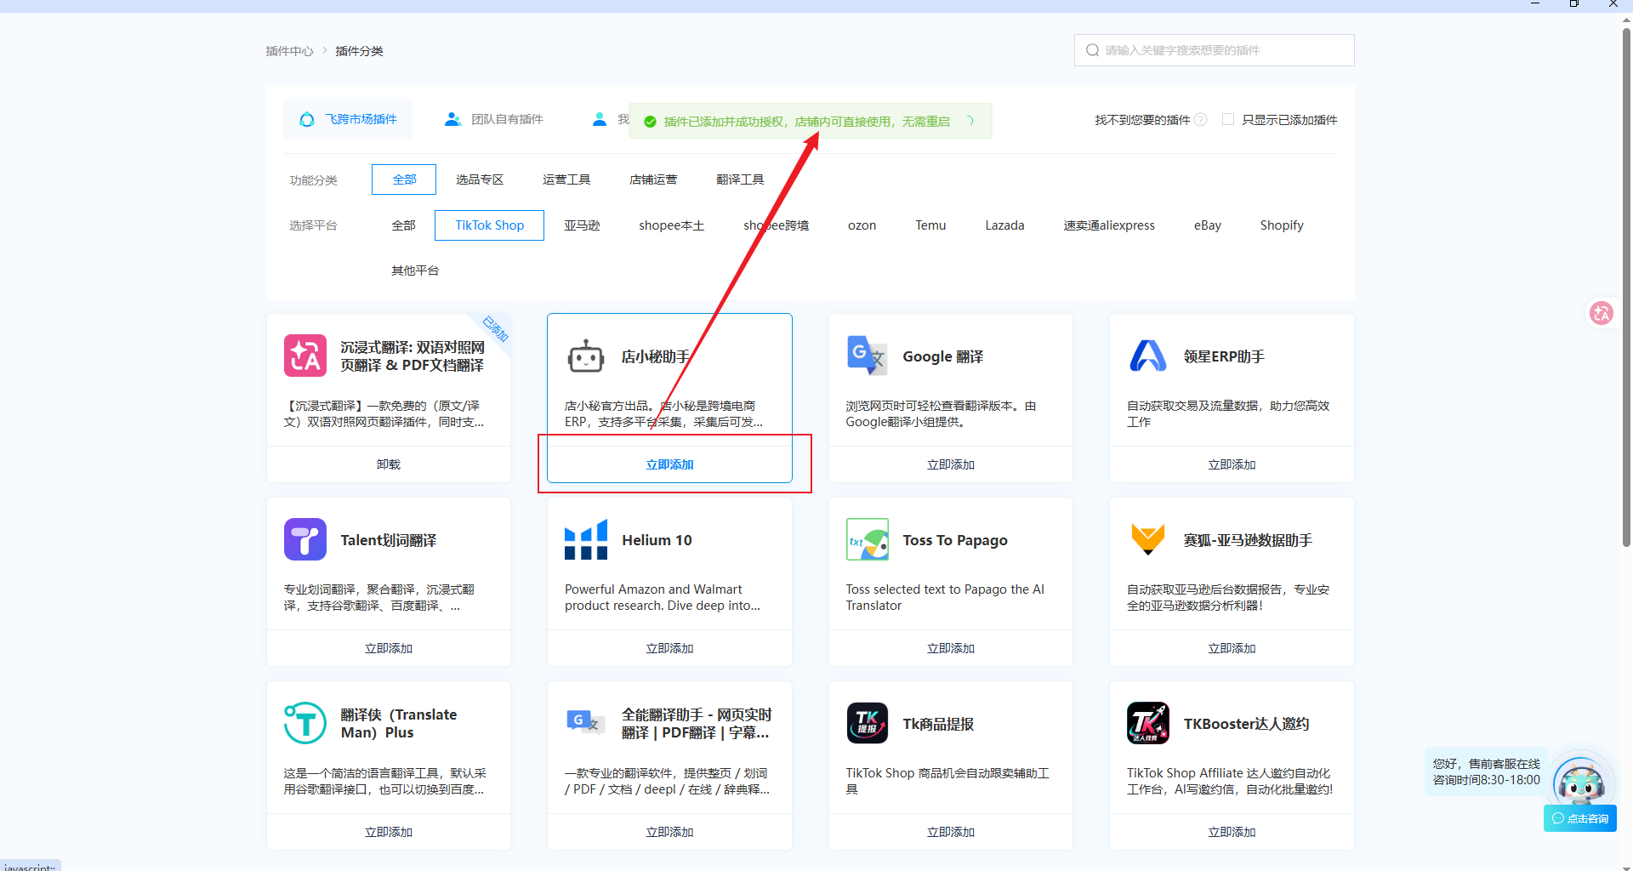The image size is (1633, 871).
Task: Click the Talent划词翻译 purple icon
Action: pos(305,539)
